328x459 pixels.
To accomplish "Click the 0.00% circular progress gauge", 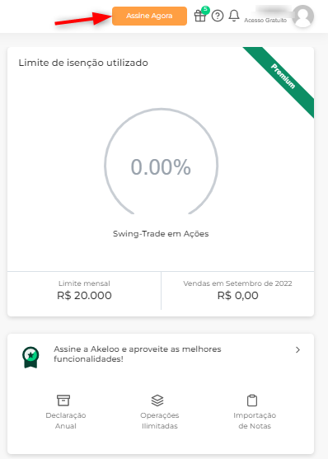I will click(161, 162).
